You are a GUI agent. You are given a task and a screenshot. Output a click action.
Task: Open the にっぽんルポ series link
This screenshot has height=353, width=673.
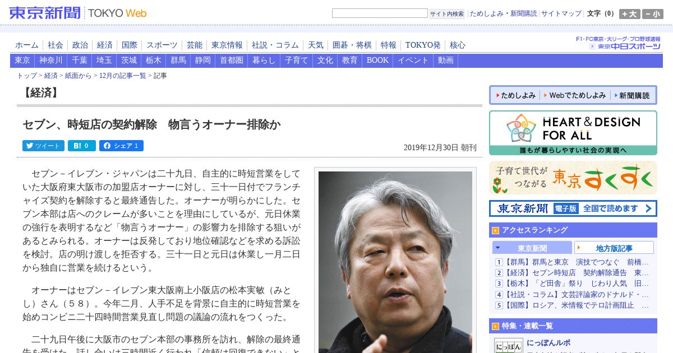[x=548, y=343]
